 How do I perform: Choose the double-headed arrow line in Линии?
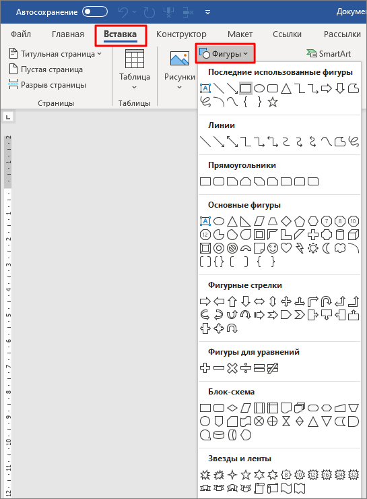click(x=232, y=142)
